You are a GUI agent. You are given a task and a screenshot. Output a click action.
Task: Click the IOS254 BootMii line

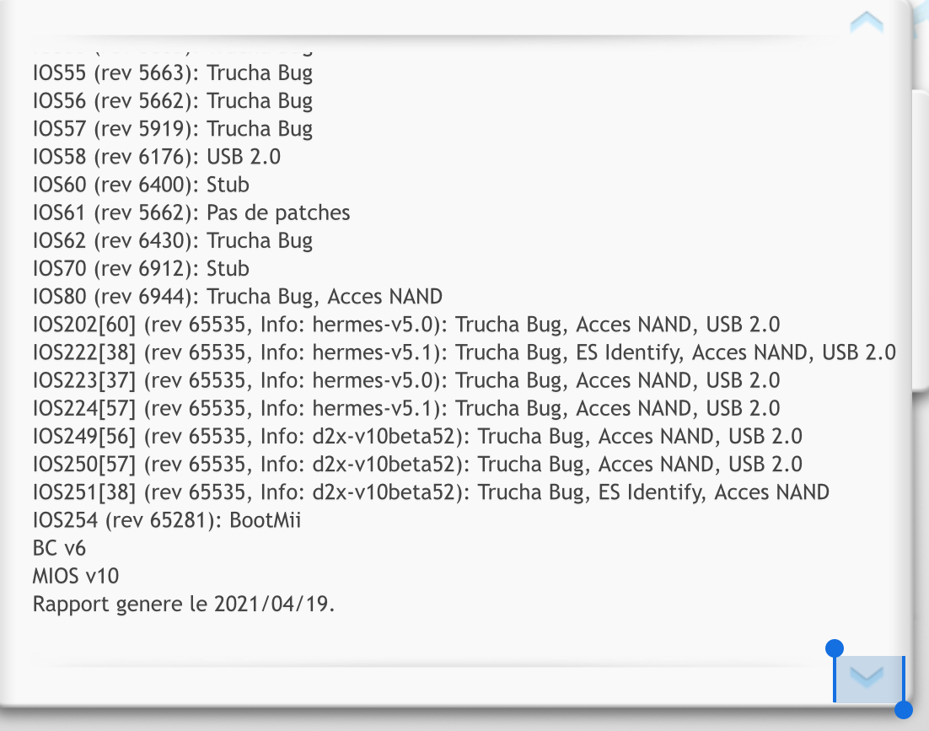point(166,520)
